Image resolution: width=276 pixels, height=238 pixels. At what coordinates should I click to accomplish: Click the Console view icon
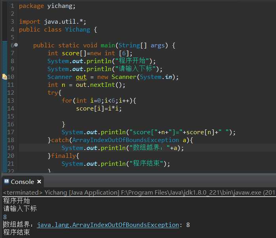6,181
